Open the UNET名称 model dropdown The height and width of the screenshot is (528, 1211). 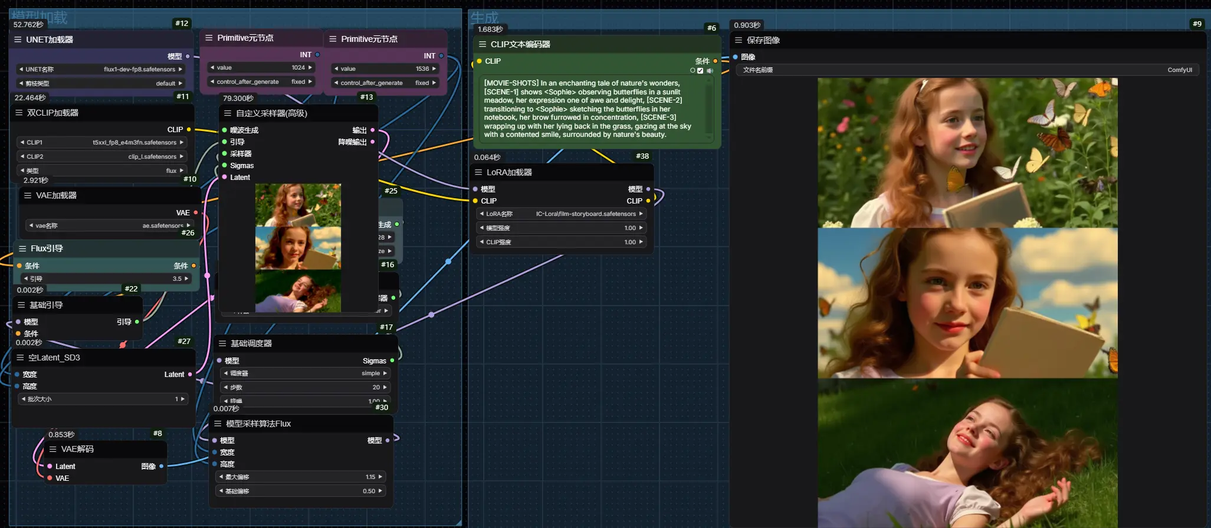(101, 69)
